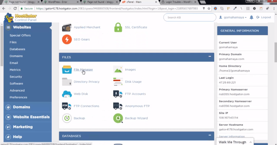Viewport: 277px width, 145px height.
Task: Click the Domains globe sidebar icon
Action: pos(8,107)
